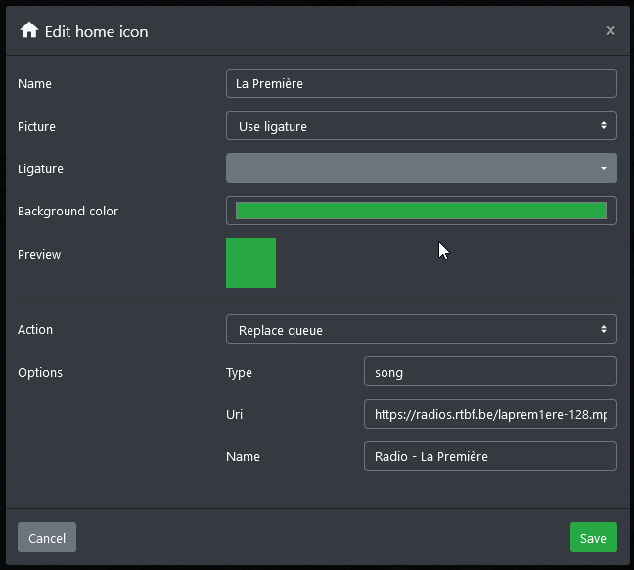Edit the Uri field with radios.rtbf.be address
This screenshot has height=570, width=634.
pyautogui.click(x=490, y=414)
